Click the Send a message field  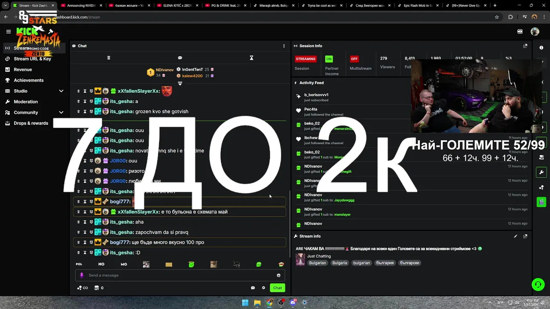[180, 276]
